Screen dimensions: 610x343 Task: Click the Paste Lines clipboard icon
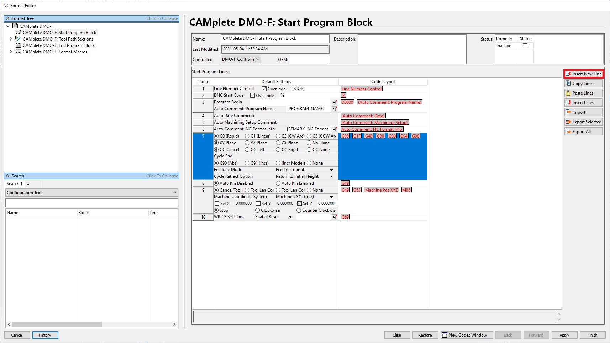click(568, 93)
